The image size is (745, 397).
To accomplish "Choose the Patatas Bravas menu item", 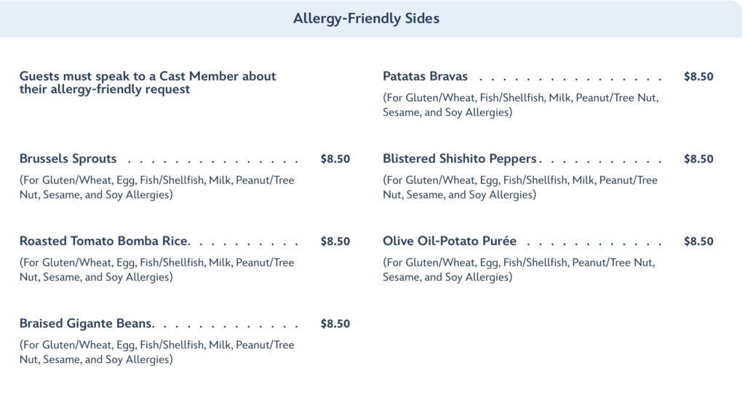I will 426,76.
